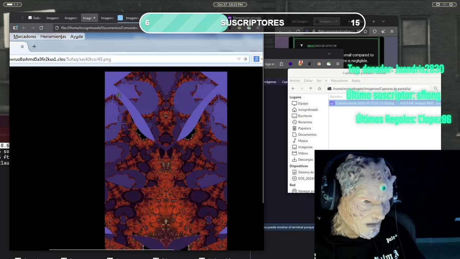Go to home folder in Thunar toolbar
Viewport: 460px width, 259px height.
(x=319, y=88)
